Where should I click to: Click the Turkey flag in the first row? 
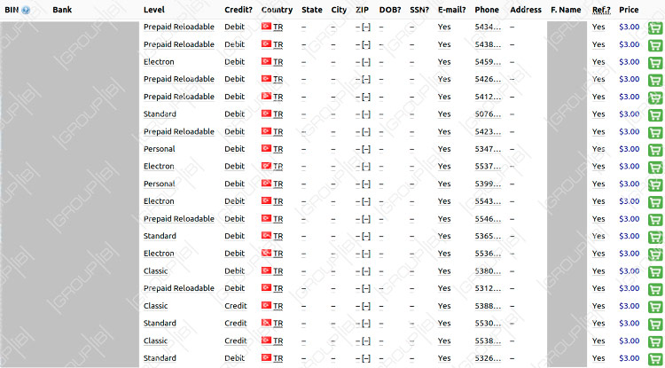[x=266, y=27]
